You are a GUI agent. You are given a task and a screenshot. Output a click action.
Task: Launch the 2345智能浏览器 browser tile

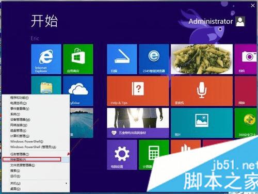154,59
